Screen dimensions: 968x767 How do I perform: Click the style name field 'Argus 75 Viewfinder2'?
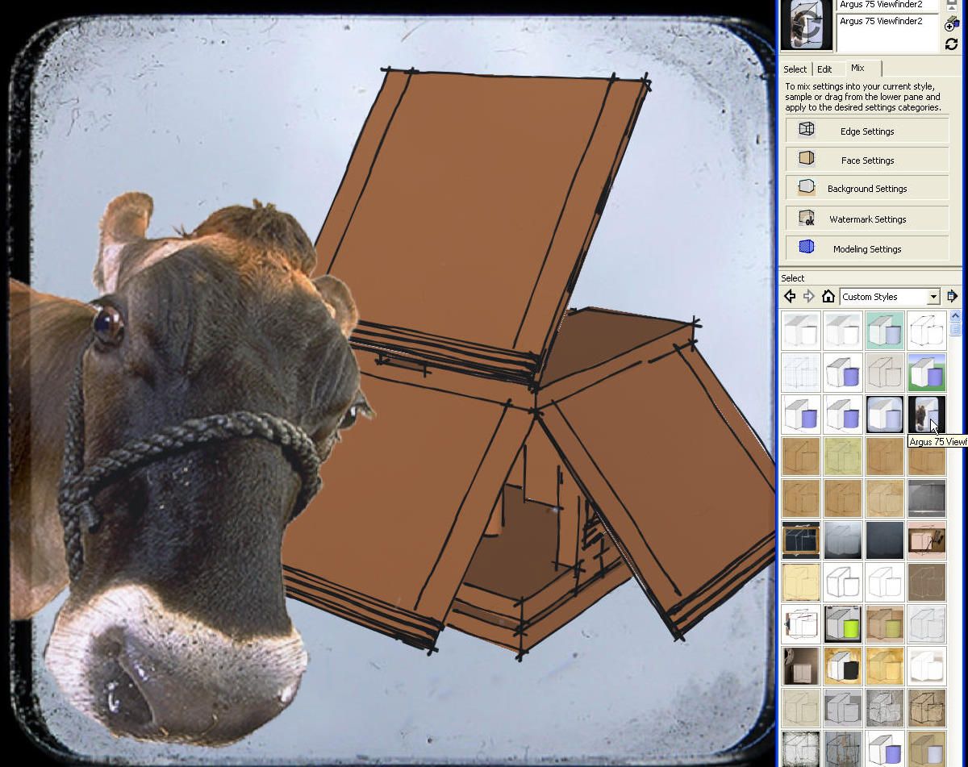pos(887,5)
